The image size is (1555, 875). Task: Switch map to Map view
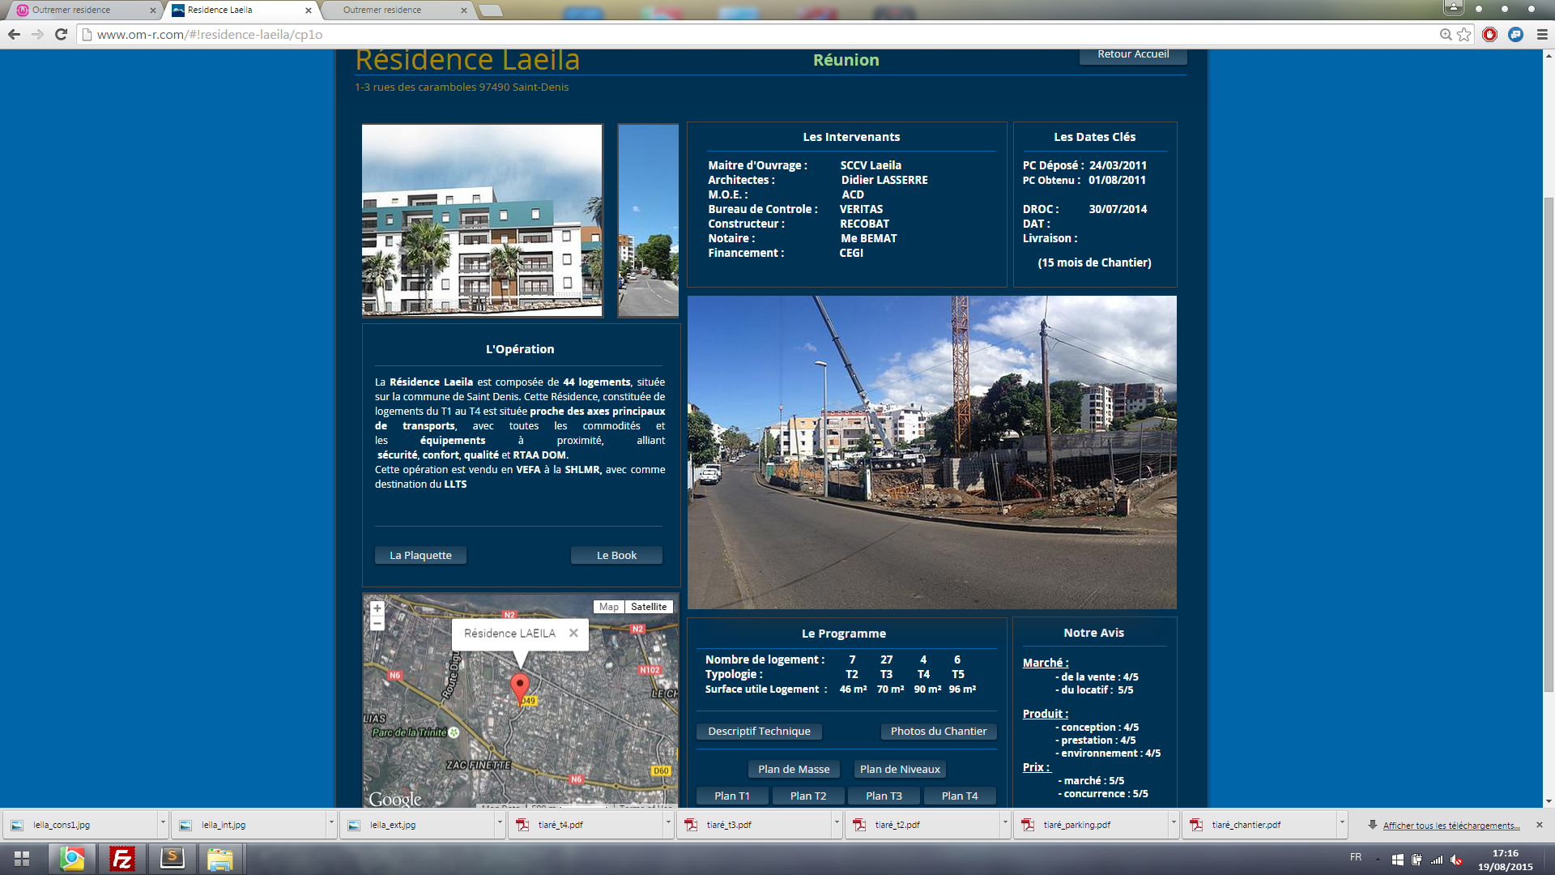point(609,607)
